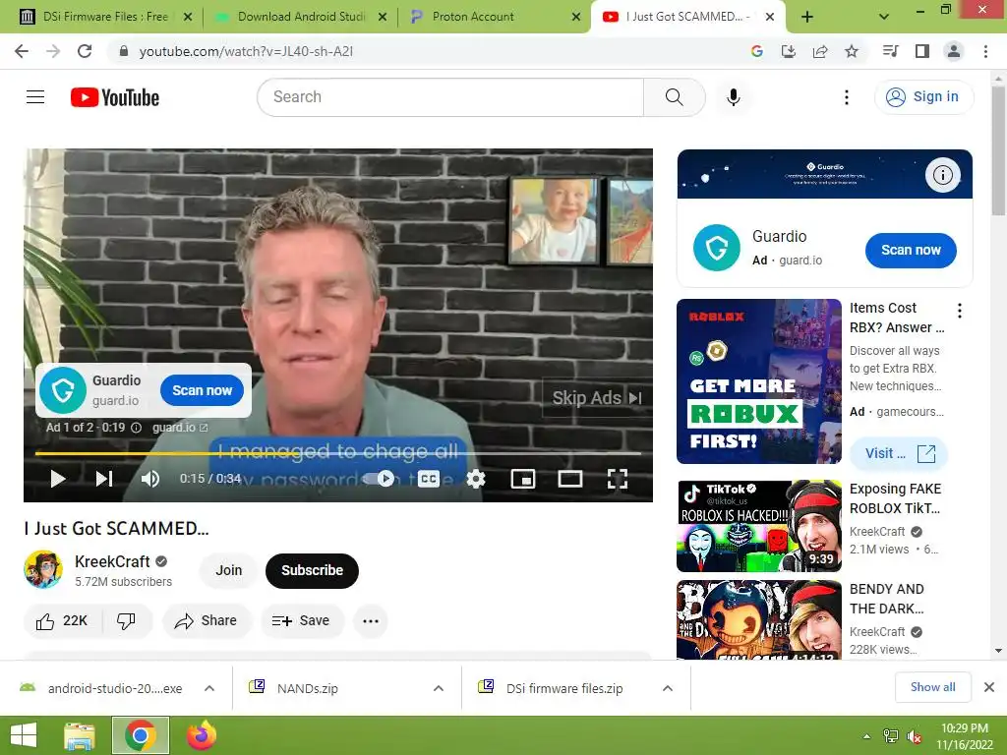Enter full screen video mode
Image resolution: width=1007 pixels, height=755 pixels.
tap(618, 479)
